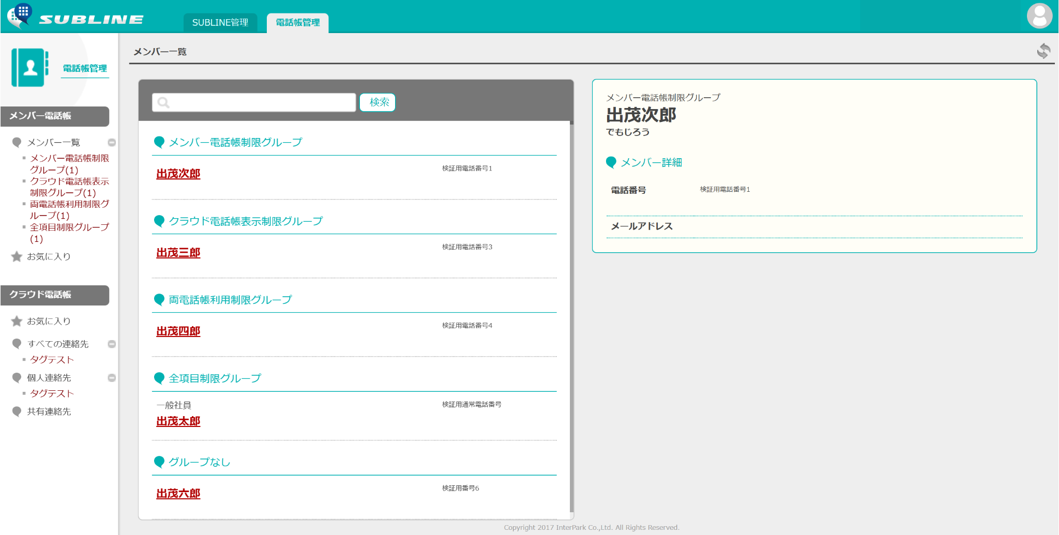Click bubble icon of 全項目制限グループ heading
The height and width of the screenshot is (535, 1059).
(159, 378)
